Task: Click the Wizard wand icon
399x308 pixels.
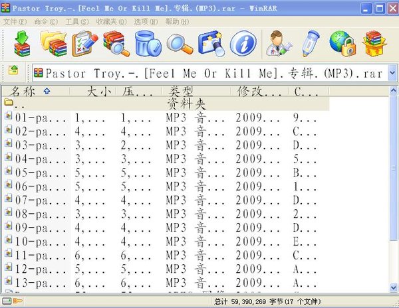Action: 211,44
